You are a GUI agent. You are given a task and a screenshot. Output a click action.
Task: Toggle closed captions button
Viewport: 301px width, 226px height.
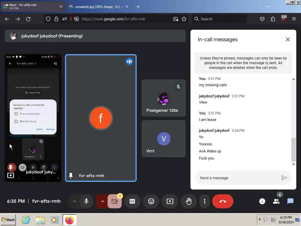click(132, 201)
